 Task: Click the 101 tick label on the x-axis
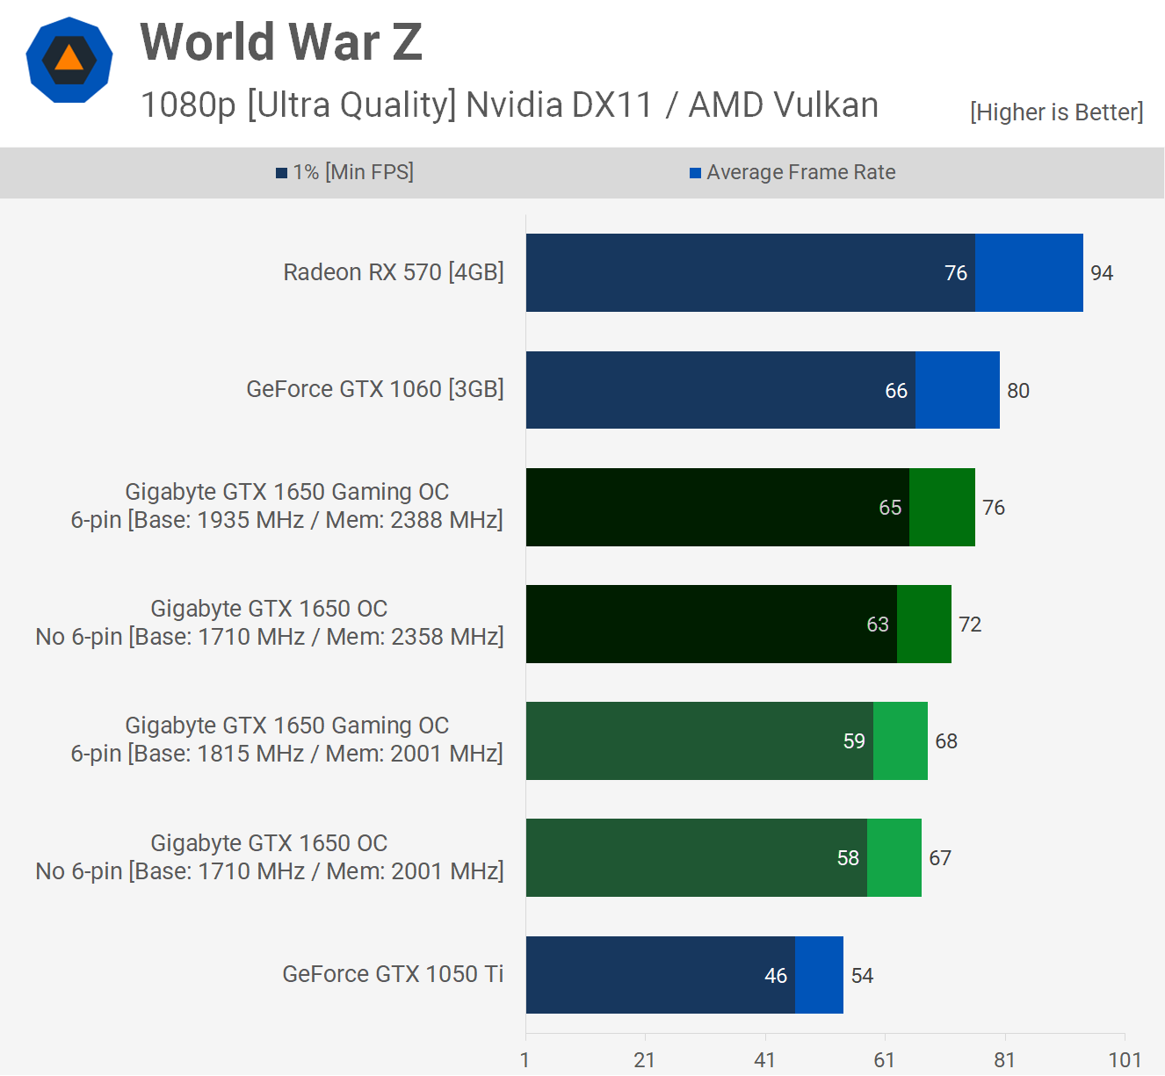[1124, 1060]
